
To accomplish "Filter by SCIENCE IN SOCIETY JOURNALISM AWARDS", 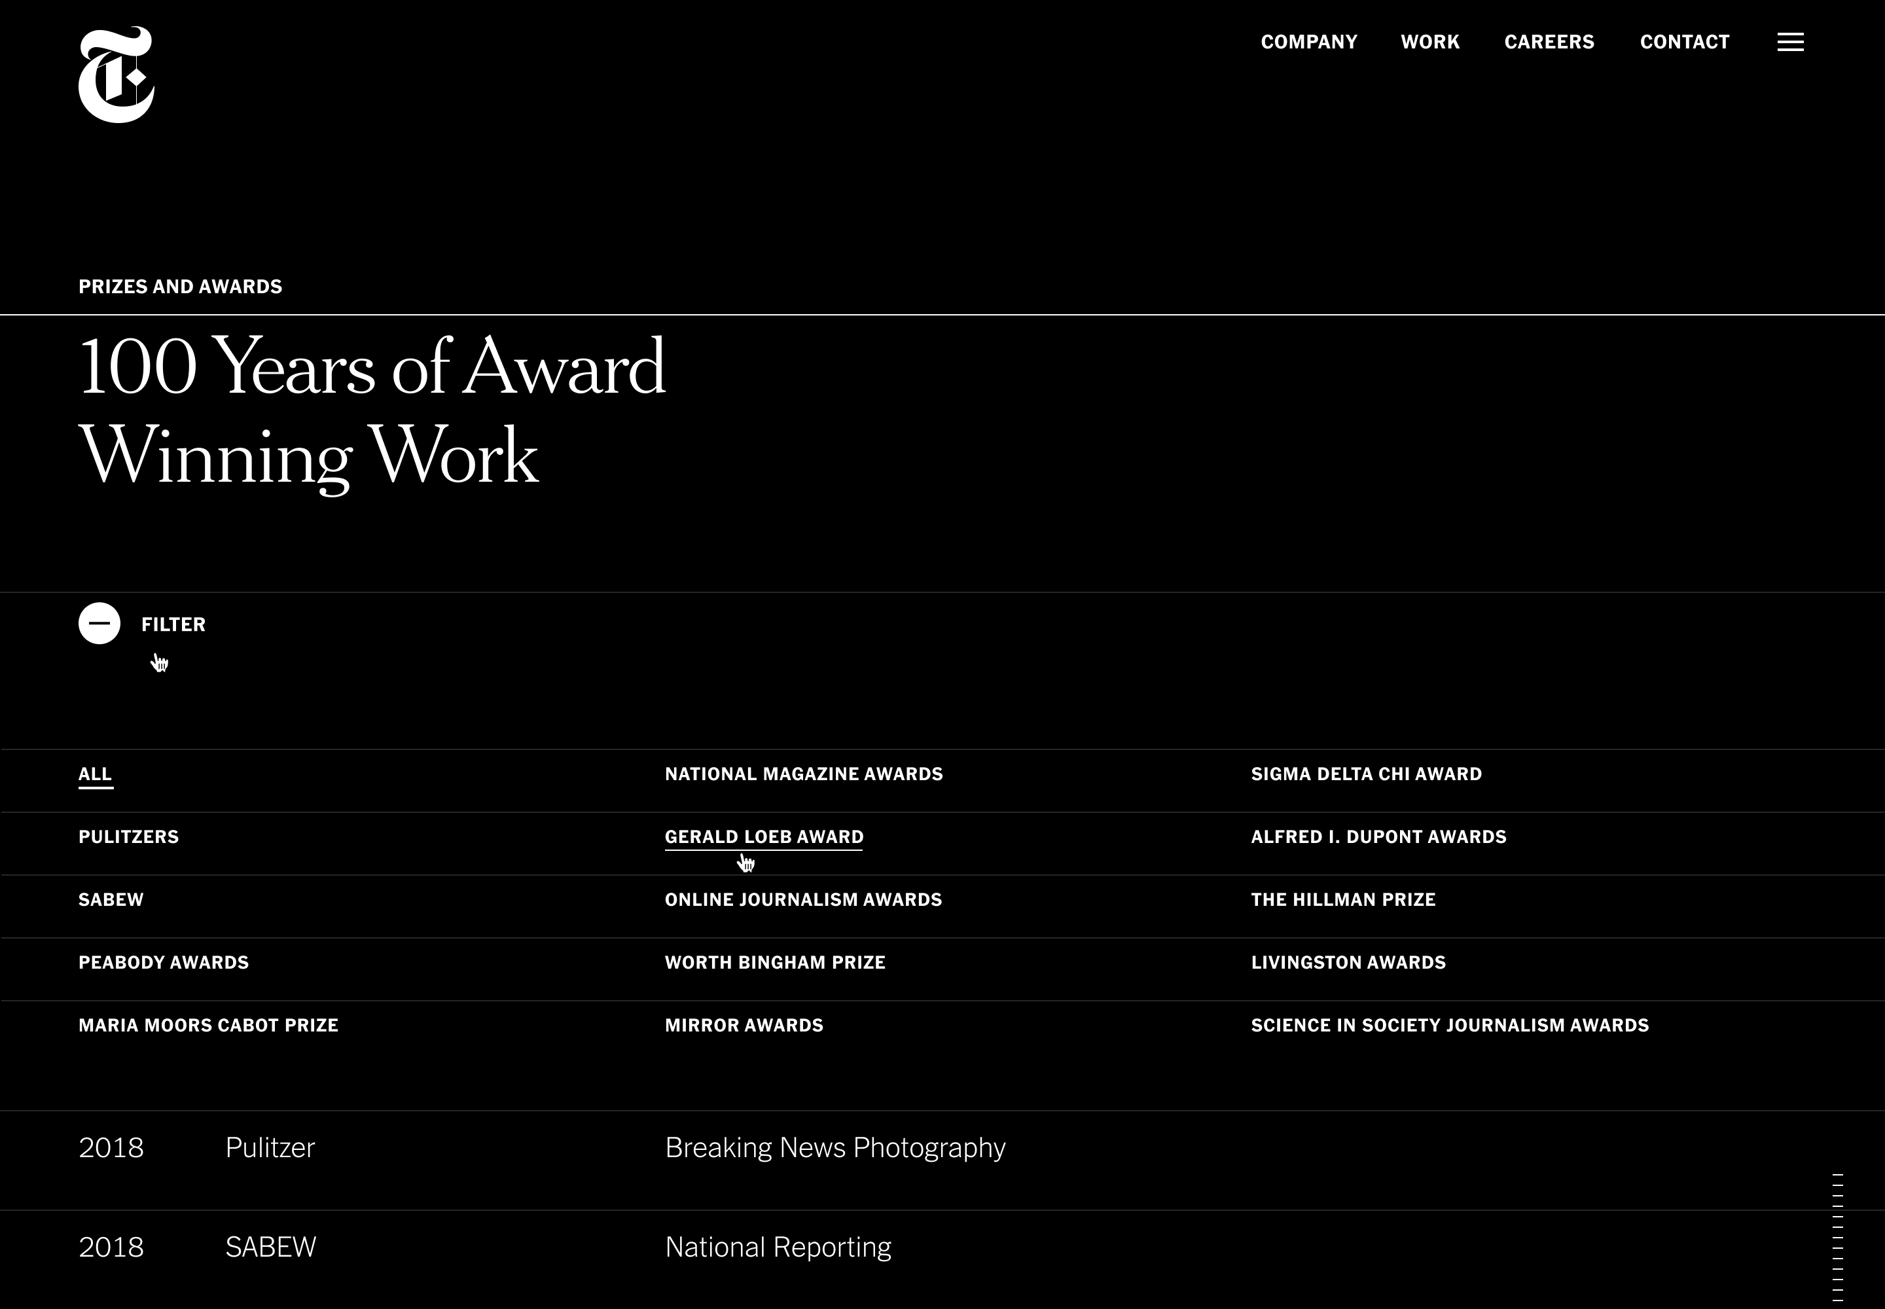I will (1450, 1025).
